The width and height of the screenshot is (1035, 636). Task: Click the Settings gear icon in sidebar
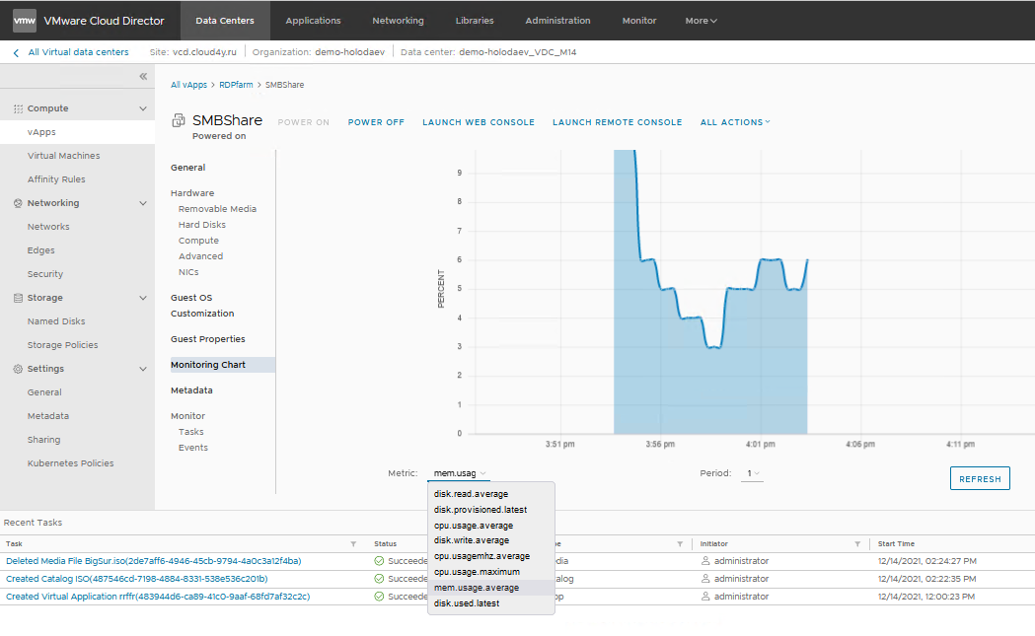18,369
